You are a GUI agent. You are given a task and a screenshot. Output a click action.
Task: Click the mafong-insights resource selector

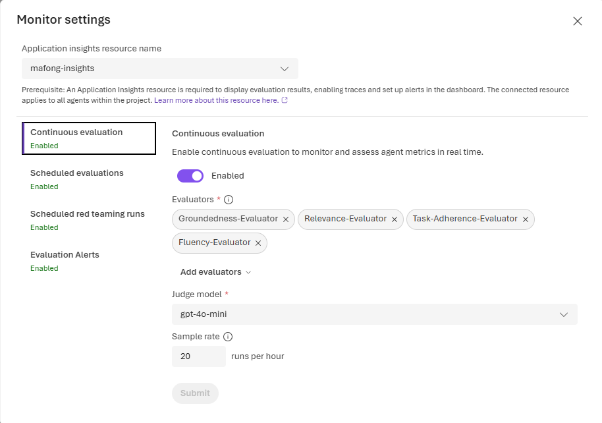click(160, 68)
